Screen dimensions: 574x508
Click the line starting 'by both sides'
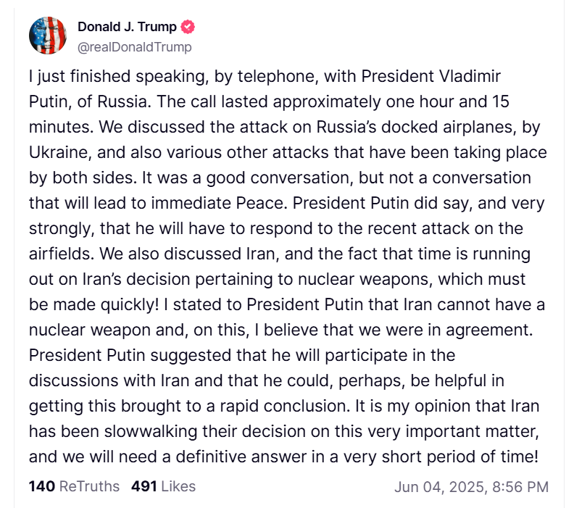pyautogui.click(x=280, y=178)
